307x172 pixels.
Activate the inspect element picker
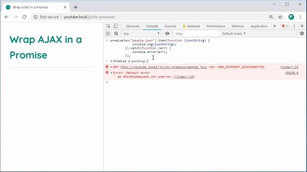click(x=108, y=26)
